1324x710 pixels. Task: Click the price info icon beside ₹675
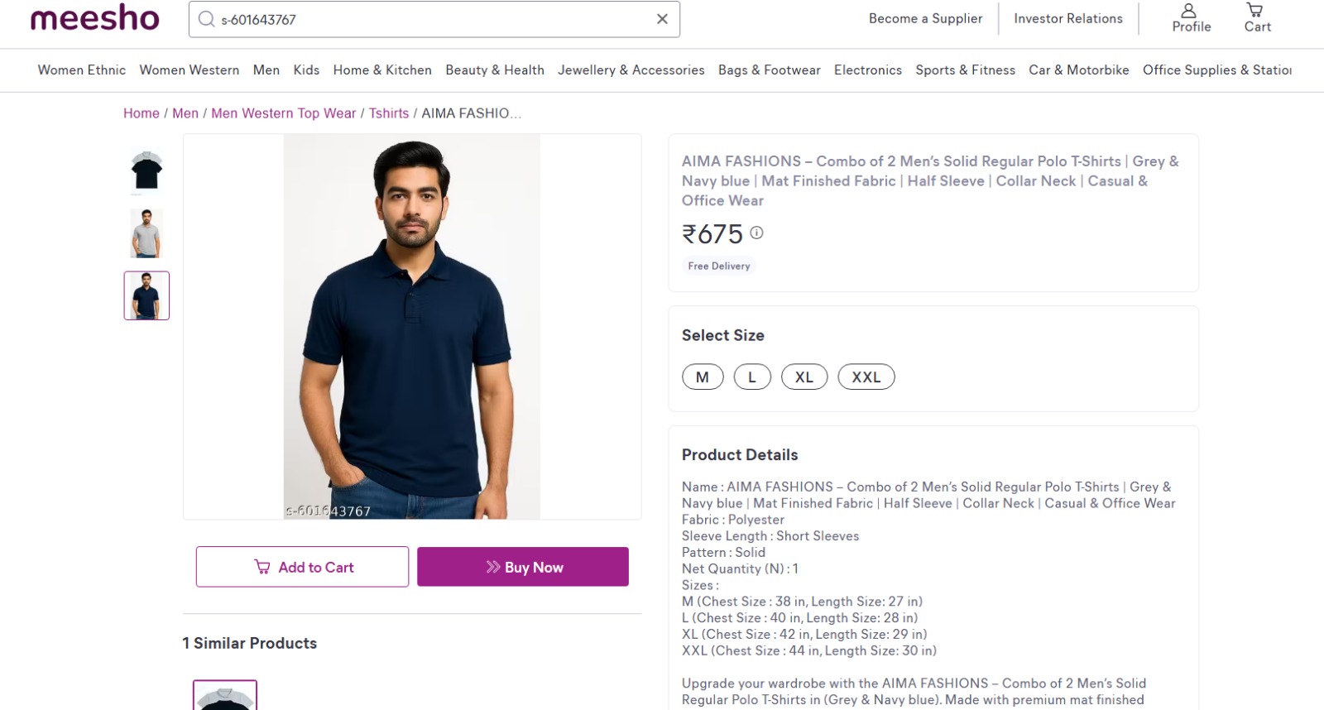[x=756, y=233]
